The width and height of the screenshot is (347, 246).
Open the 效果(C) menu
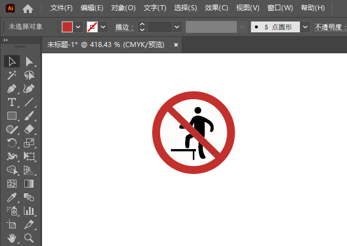coord(216,8)
